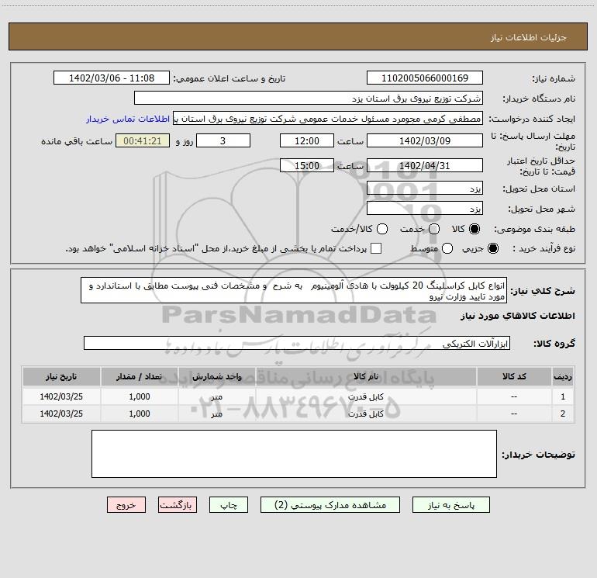Click the متر unit in row 2
Viewport: 597px width, 578px height.
[216, 414]
